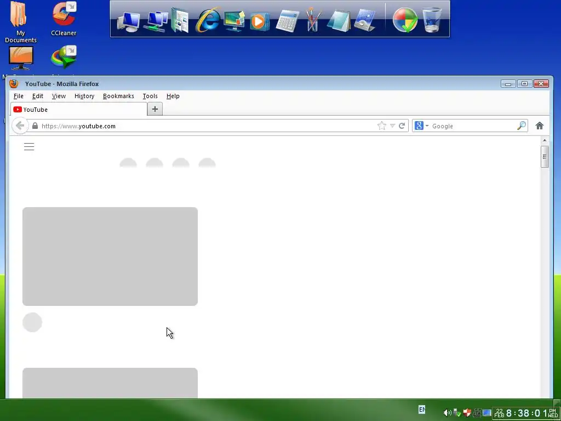Click the scrollbar up arrow

pos(545,140)
